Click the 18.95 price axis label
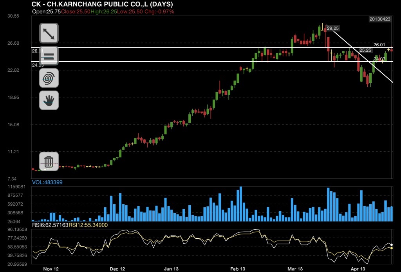This screenshot has width=401, height=272. point(13,97)
